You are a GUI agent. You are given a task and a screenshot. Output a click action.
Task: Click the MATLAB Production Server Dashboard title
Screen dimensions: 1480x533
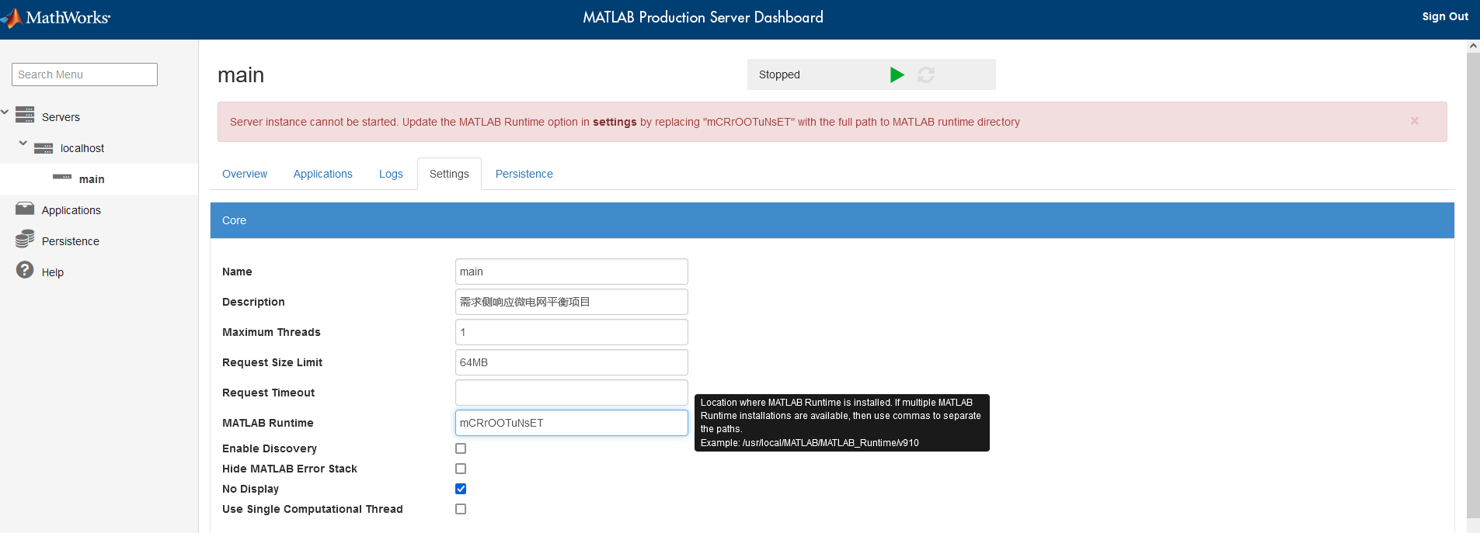pyautogui.click(x=703, y=17)
